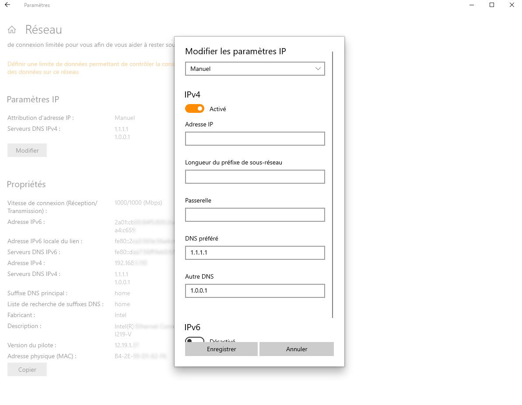Click the 'Liste de recherche de suffixes DNS :' label
The width and height of the screenshot is (522, 405).
point(55,304)
